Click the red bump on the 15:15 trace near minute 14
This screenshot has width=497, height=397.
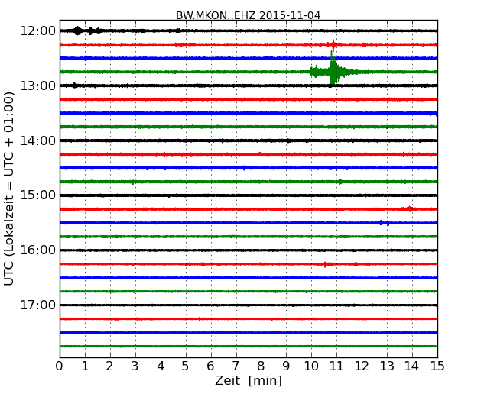[x=410, y=209]
